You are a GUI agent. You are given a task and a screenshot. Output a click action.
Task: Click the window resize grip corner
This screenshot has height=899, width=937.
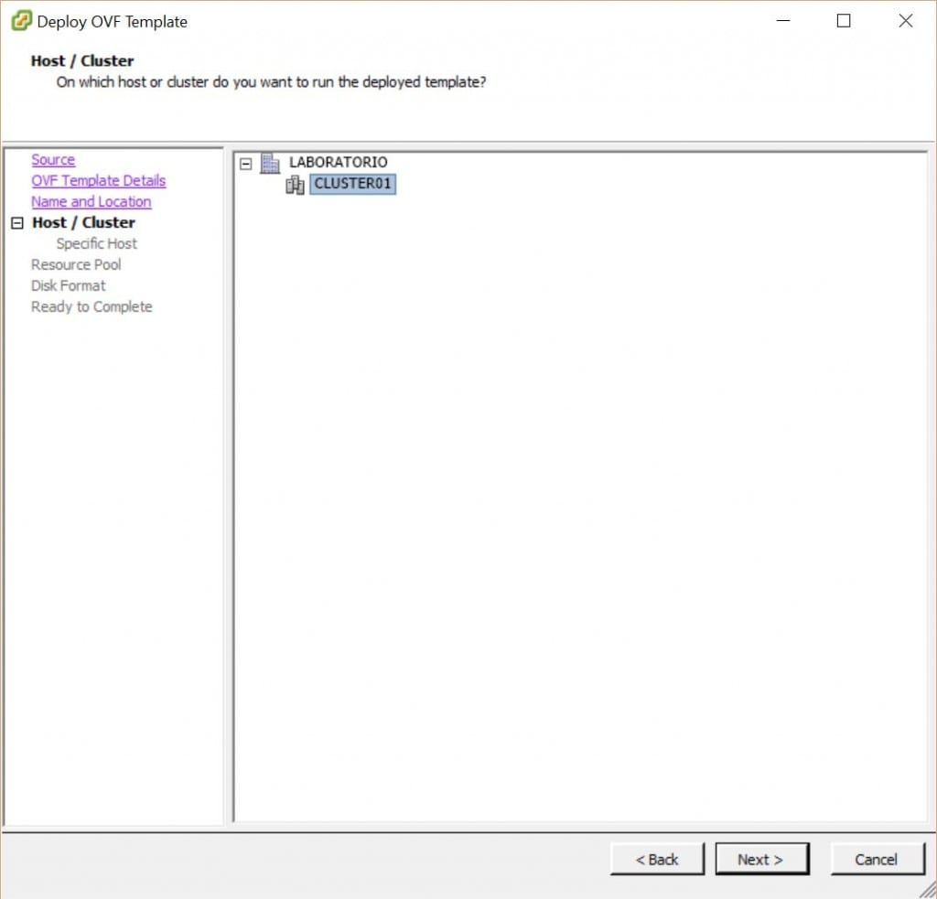(928, 890)
